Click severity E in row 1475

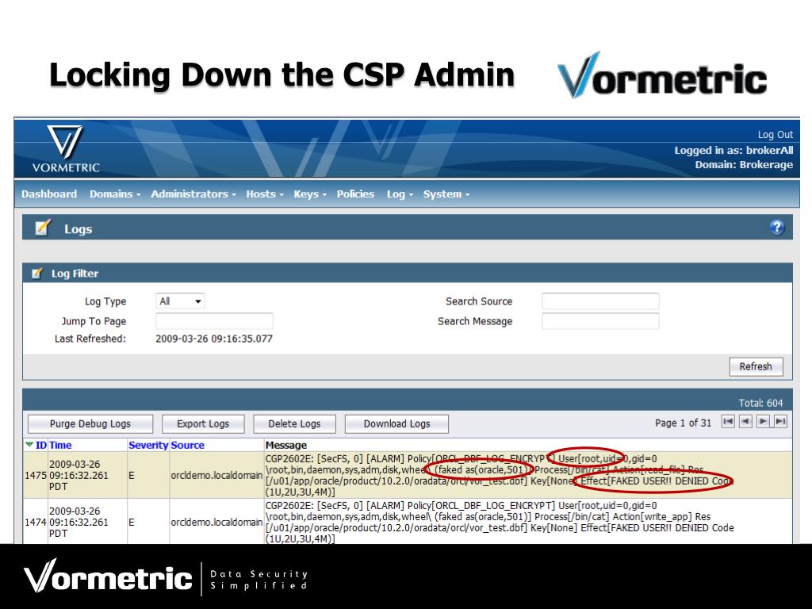(x=132, y=476)
